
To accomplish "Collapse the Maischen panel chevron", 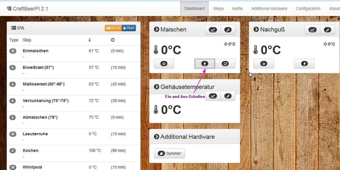I will point(157,29).
